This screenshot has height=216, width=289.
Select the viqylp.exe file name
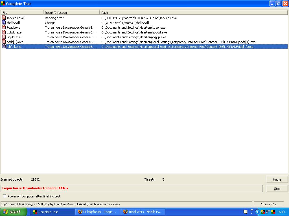(14, 37)
